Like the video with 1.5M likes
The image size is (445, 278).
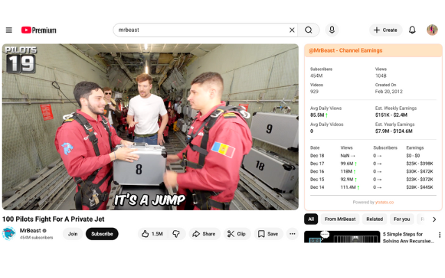[x=152, y=234]
